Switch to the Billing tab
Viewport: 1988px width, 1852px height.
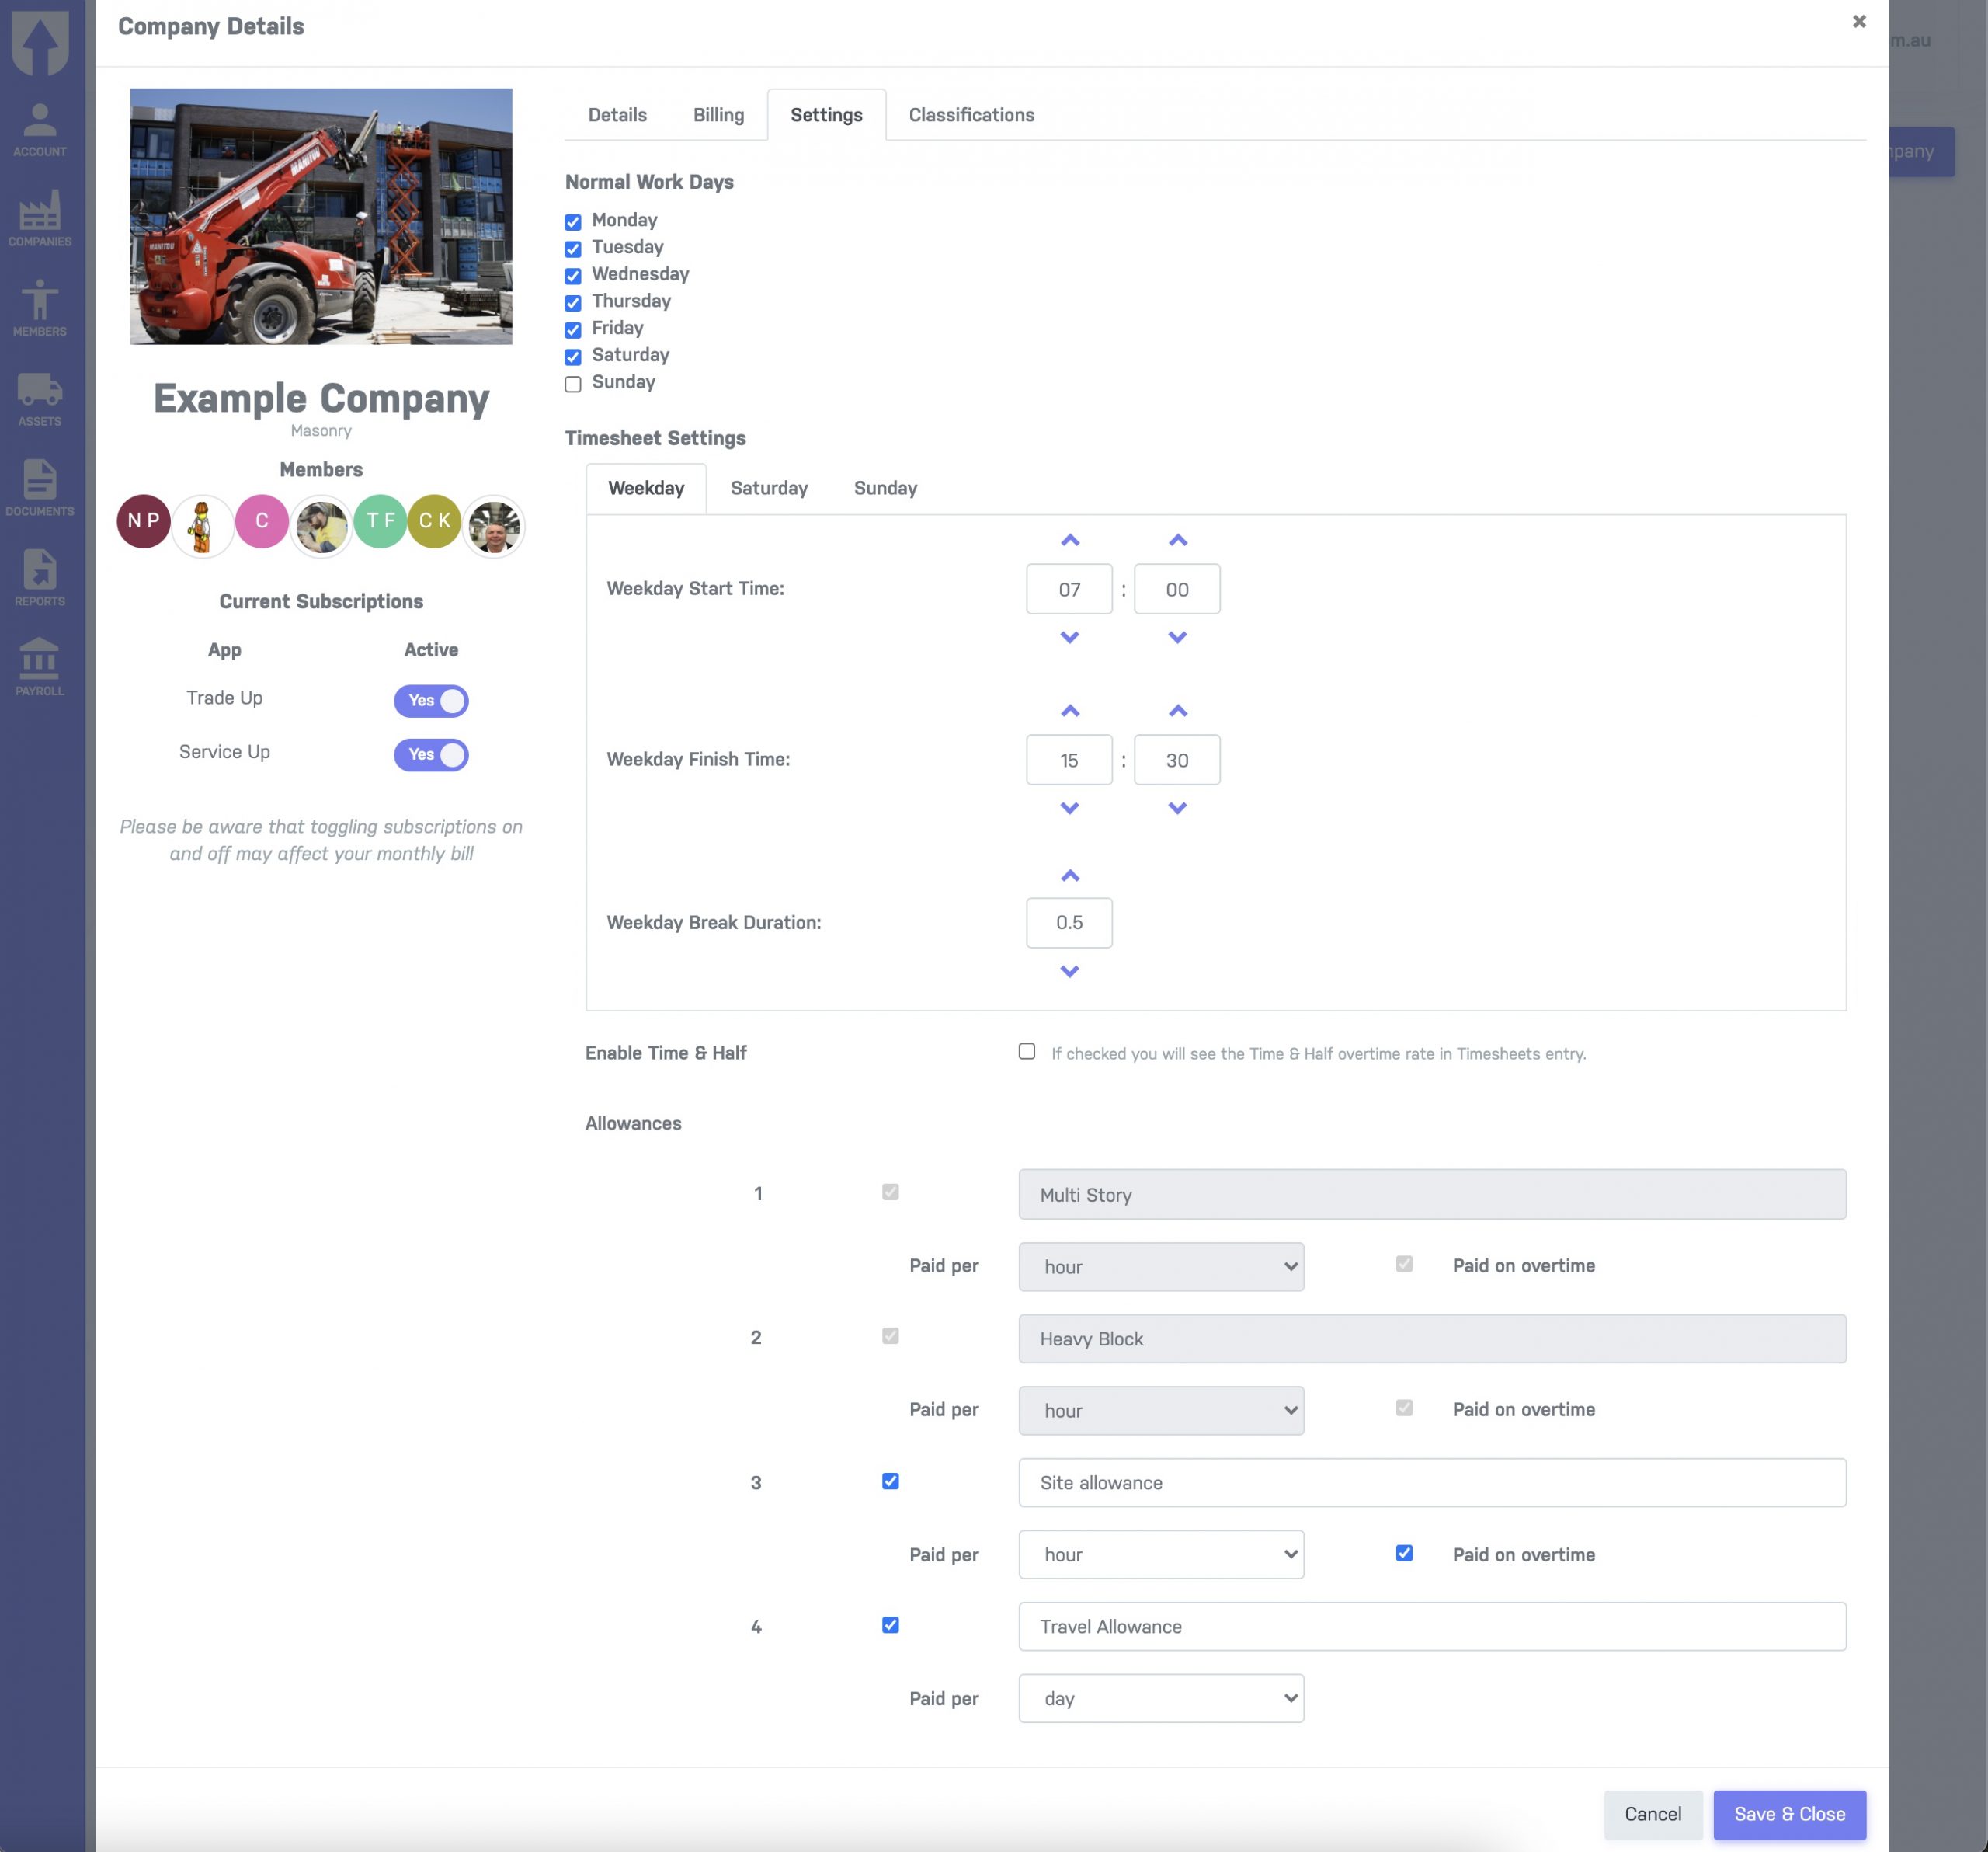718,115
